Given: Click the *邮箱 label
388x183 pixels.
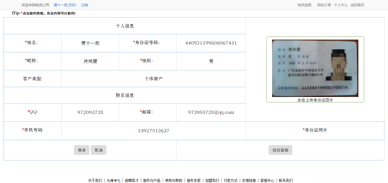Looking at the screenshot, I should pyautogui.click(x=146, y=112).
